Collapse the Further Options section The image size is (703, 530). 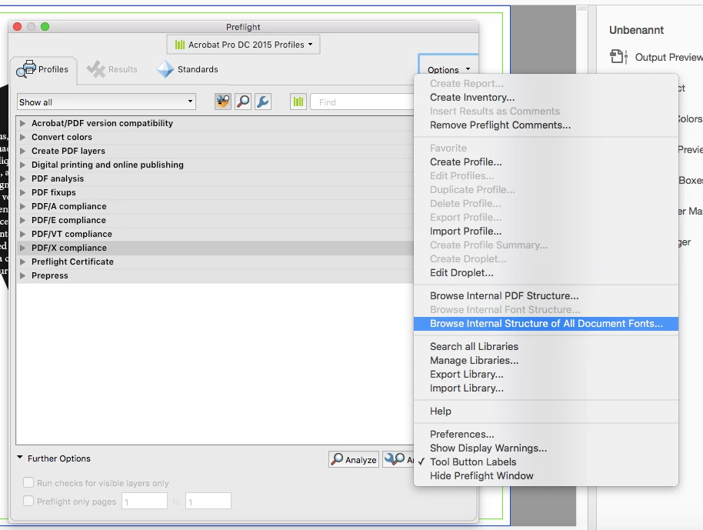pyautogui.click(x=20, y=458)
